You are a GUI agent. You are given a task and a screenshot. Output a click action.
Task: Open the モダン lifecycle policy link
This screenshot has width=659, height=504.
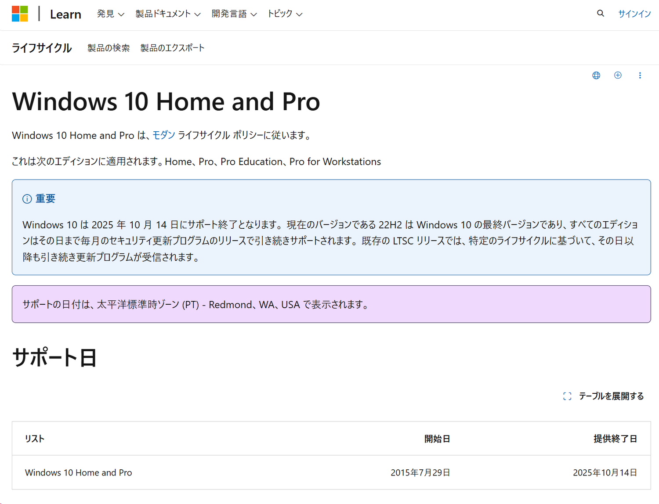click(x=163, y=135)
